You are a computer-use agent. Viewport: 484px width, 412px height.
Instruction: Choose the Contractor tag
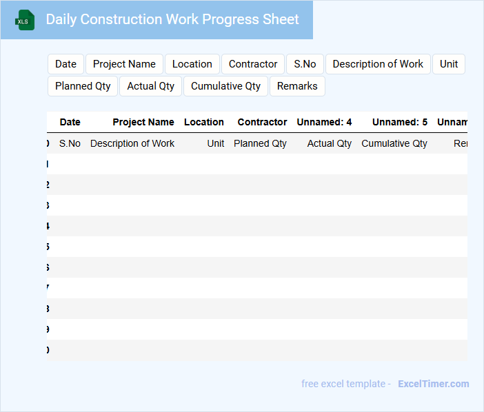point(253,64)
